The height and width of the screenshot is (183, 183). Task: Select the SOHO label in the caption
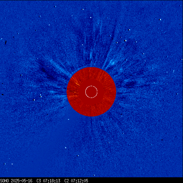pos(4,181)
